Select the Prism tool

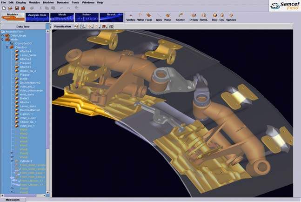[x=194, y=17]
